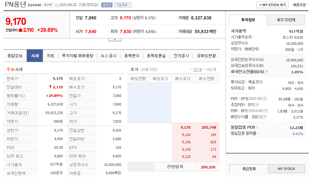Select the bottom MY STOCK tab
This screenshot has height=177, width=312.
tap(286, 169)
